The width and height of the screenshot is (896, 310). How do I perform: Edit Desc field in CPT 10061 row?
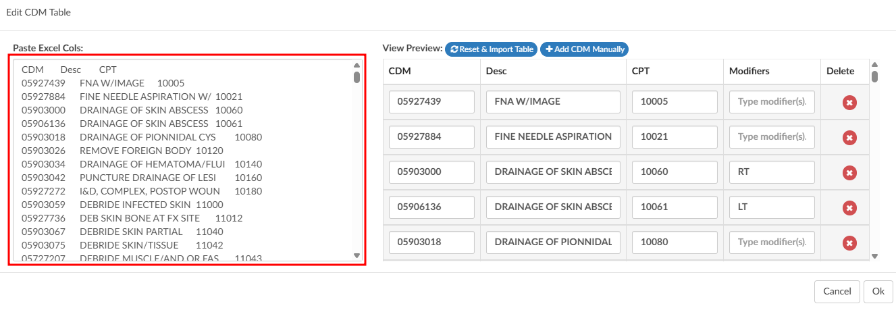coord(553,207)
